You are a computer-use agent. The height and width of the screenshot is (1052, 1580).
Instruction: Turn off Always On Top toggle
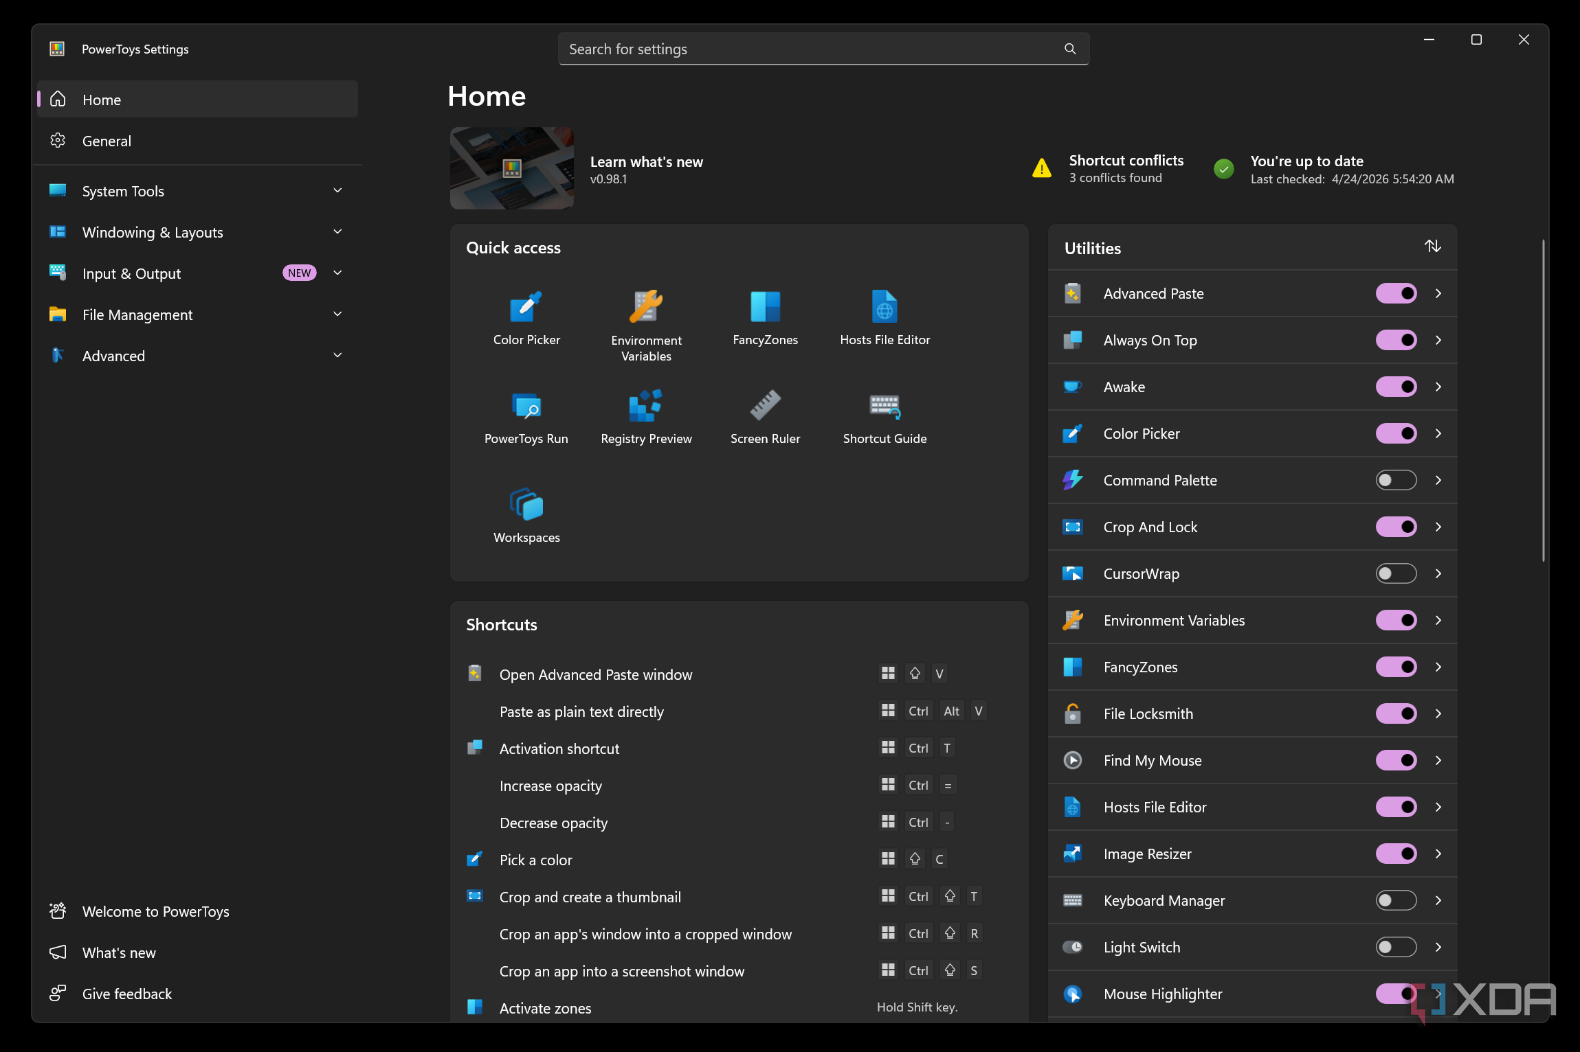(x=1396, y=340)
